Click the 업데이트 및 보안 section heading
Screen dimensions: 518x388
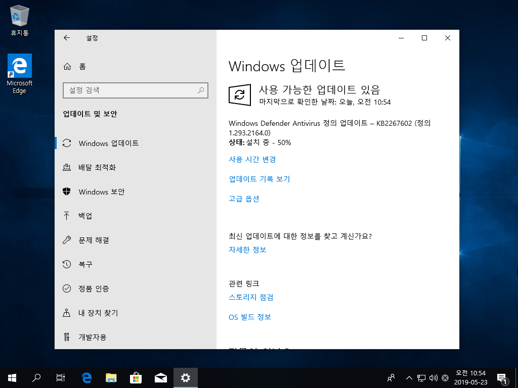click(x=90, y=114)
